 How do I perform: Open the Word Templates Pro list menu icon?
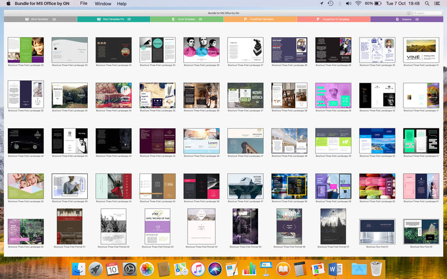129,20
